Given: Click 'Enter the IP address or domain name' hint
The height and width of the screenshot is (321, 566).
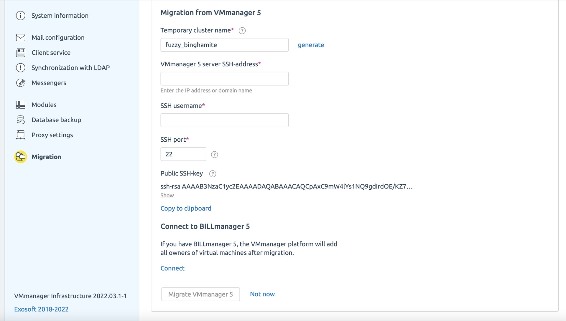Looking at the screenshot, I should [x=206, y=90].
